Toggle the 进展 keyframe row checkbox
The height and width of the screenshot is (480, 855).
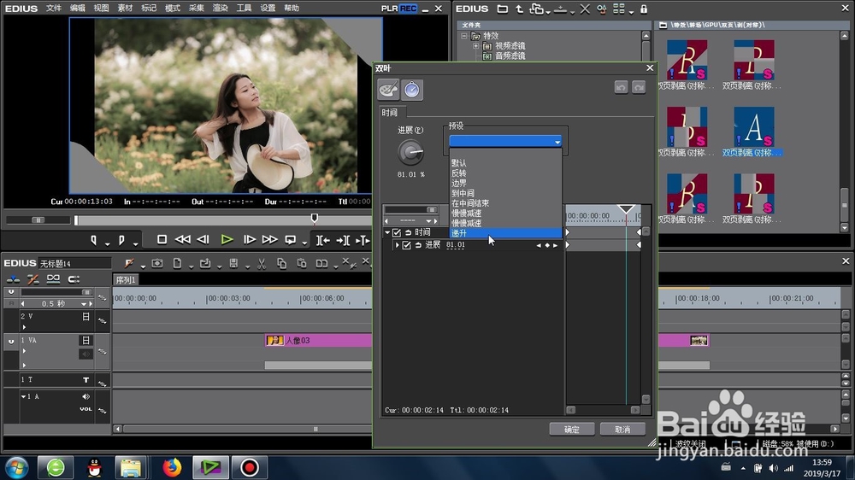[x=406, y=245]
